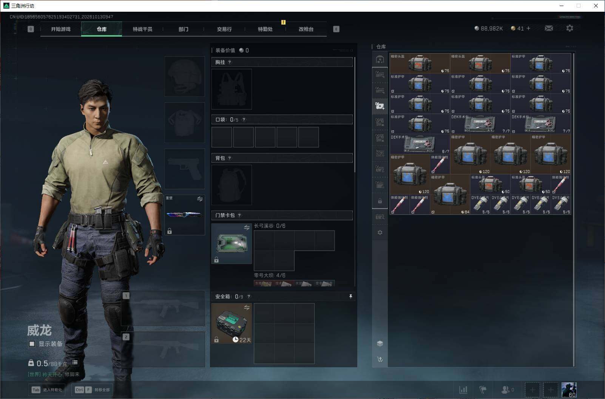Screen dimensions: 605x399
Task: Open the settings gear in the top bar
Action: [570, 28]
